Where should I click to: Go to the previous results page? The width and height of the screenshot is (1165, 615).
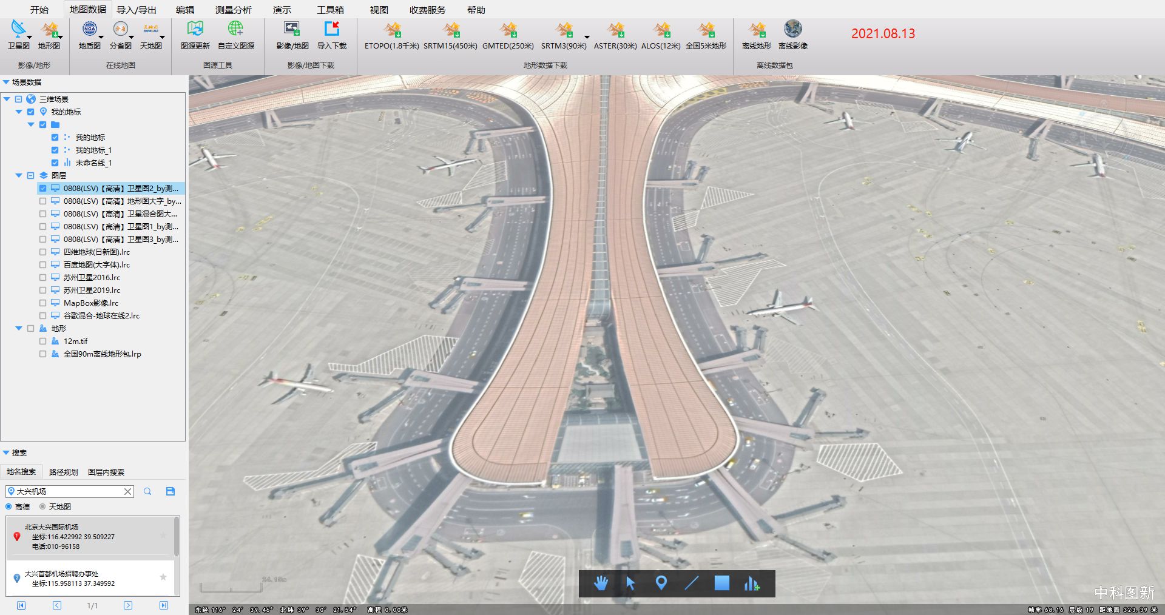point(57,605)
